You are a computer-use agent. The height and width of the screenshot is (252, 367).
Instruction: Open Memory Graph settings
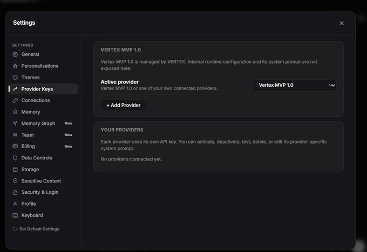point(44,123)
